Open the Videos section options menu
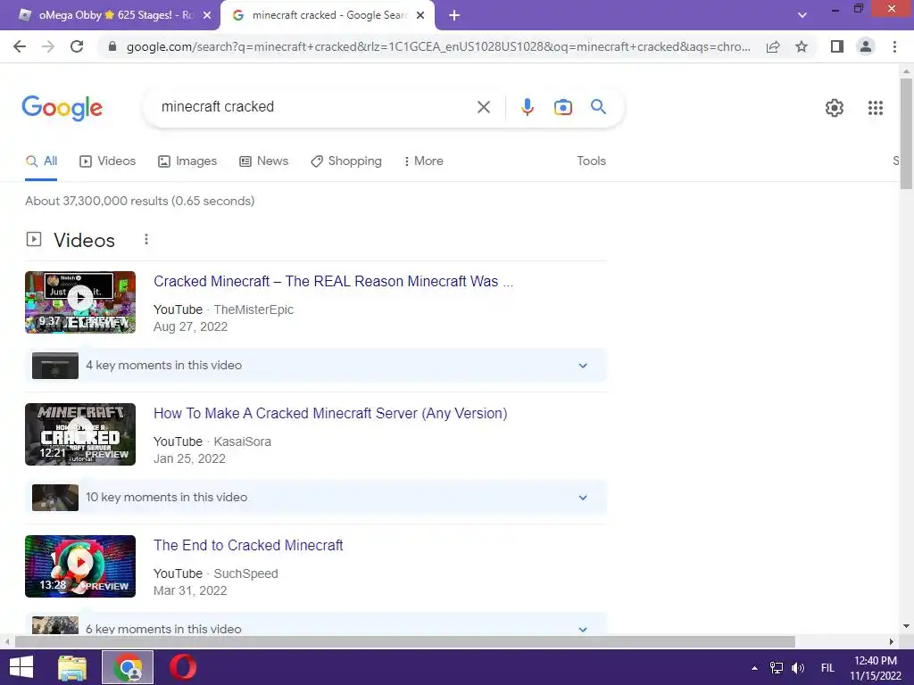The width and height of the screenshot is (914, 685). coord(146,239)
